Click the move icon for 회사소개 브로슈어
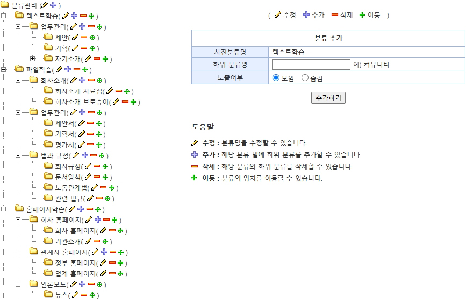Screen dimensions: 466x300 (133, 102)
